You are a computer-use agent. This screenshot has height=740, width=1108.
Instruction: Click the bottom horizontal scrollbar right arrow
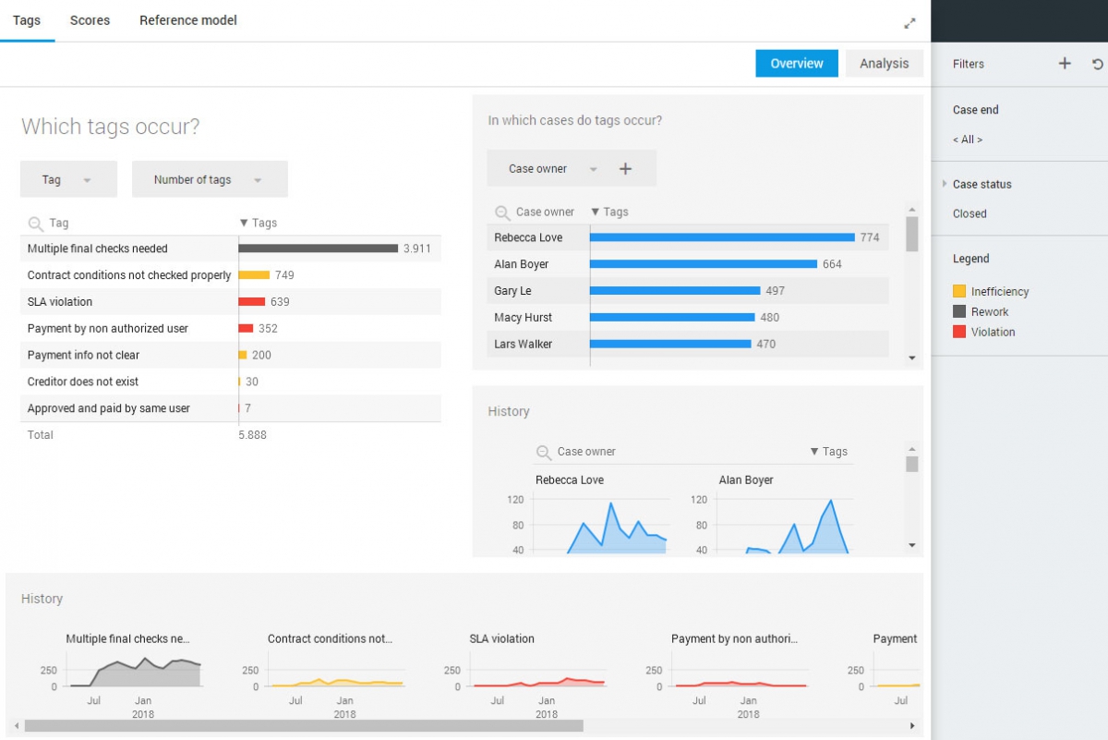coord(912,726)
